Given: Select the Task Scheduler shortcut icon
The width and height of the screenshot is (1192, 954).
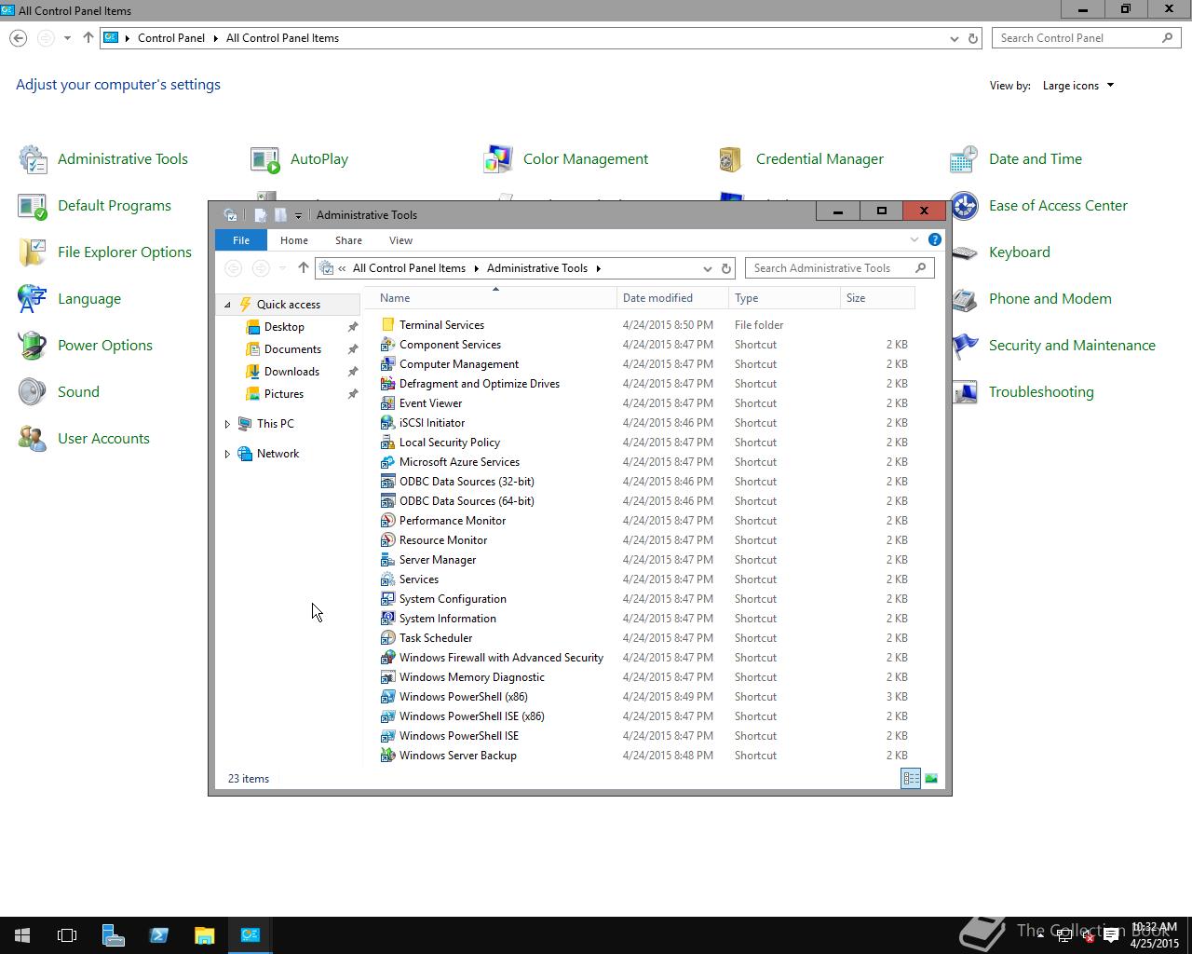Looking at the screenshot, I should click(388, 638).
